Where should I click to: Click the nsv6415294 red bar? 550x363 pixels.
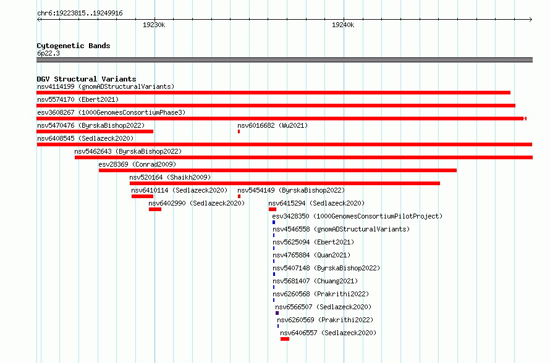[x=273, y=209]
